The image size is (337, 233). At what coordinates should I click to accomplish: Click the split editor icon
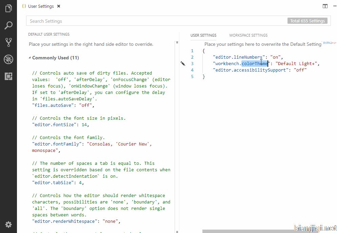[x=325, y=6]
